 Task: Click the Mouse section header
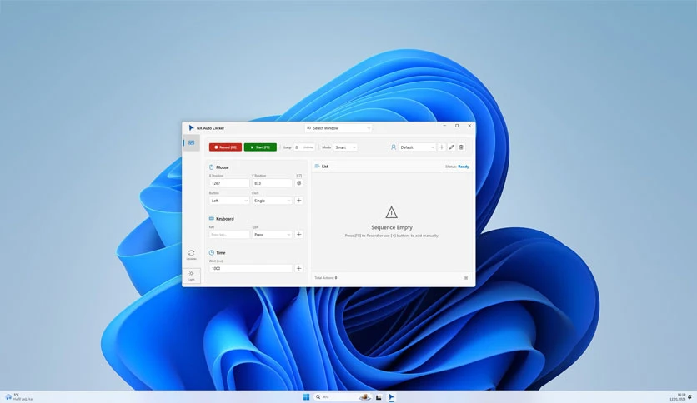[218, 167]
